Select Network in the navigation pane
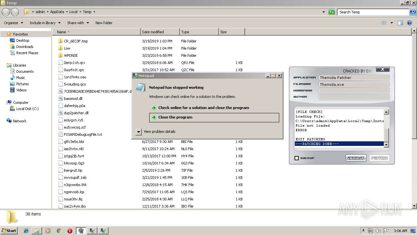The height and width of the screenshot is (235, 417). [20, 121]
